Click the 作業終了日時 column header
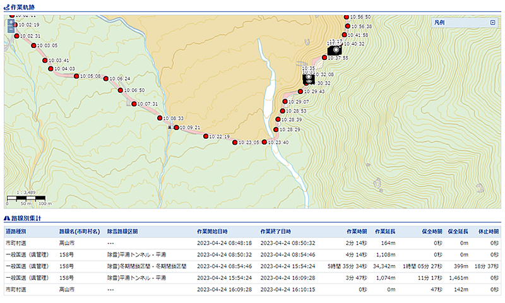The height and width of the screenshot is (303, 505). [276, 232]
